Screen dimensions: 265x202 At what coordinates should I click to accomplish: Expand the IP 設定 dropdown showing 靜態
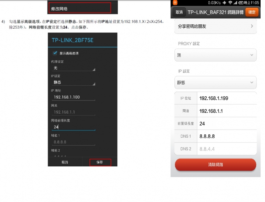coord(215,82)
